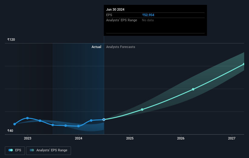Select the highlighted Jun 30 2024 data point
The image size is (249, 158).
pyautogui.click(x=104, y=119)
